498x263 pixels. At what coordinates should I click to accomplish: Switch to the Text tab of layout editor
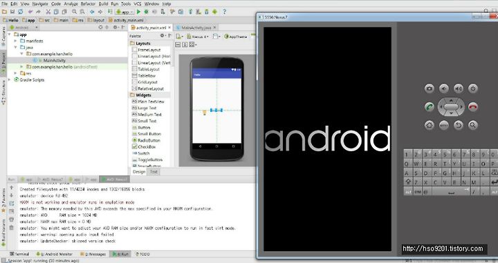point(154,172)
